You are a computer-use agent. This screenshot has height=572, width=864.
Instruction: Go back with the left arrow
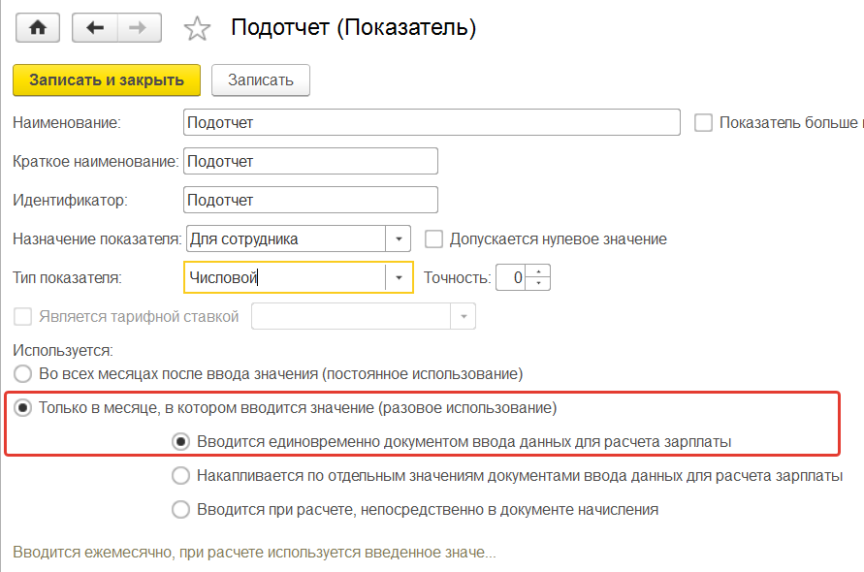pyautogui.click(x=95, y=28)
